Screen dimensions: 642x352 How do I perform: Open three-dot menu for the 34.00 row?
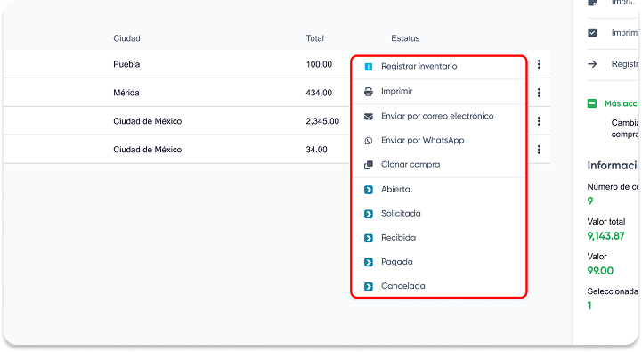tap(539, 150)
